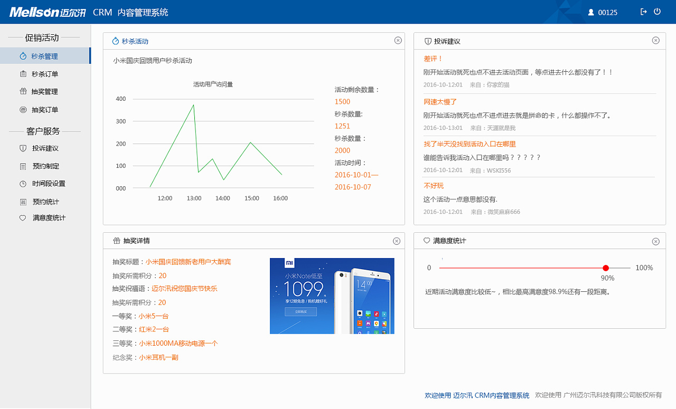The image size is (676, 409).
Task: Click complaint source 来自：微笑麻麻666
Action: pos(495,212)
